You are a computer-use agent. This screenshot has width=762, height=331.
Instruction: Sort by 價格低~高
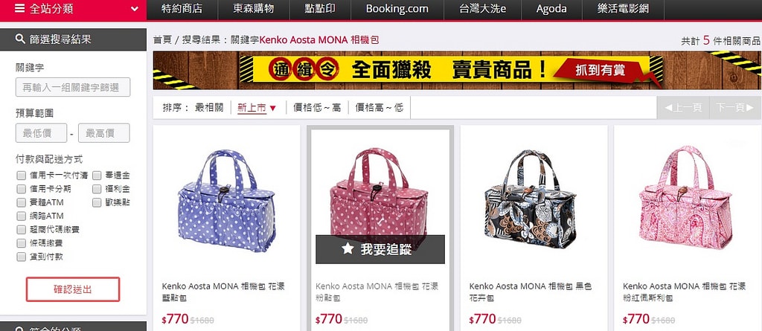pyautogui.click(x=317, y=107)
